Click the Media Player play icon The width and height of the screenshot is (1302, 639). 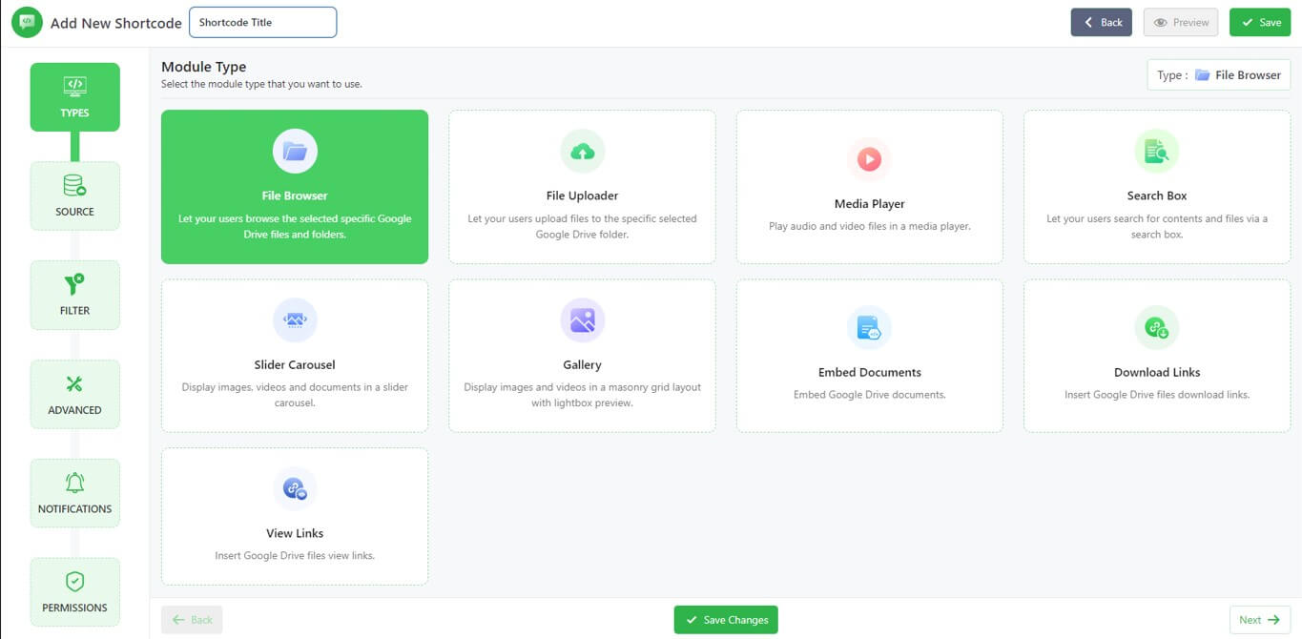coord(869,158)
